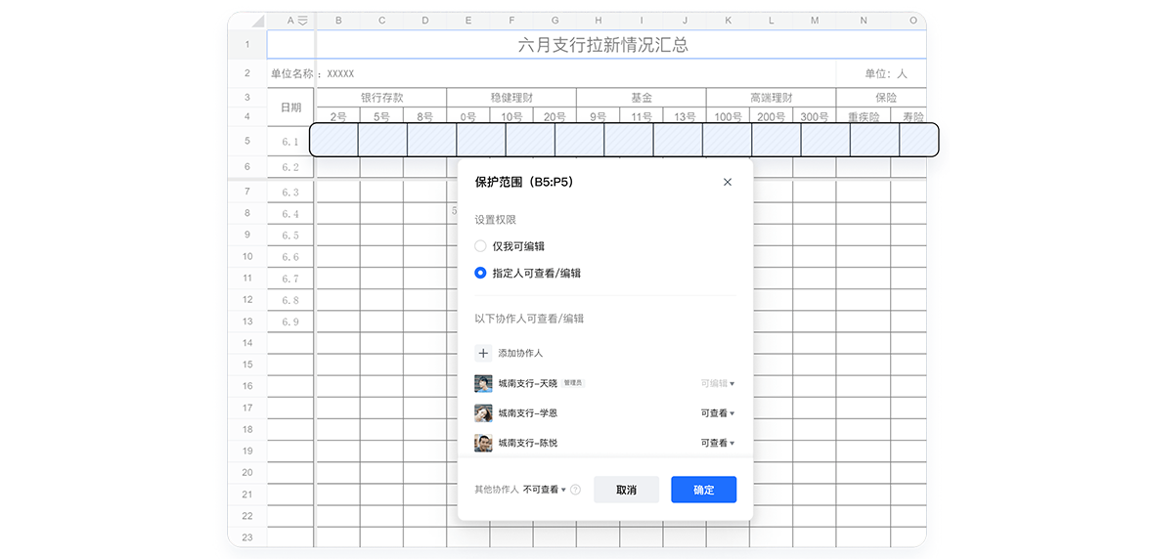The image size is (1154, 559).
Task: Click the title cell 六月支行拉新情况汇总
Action: pos(602,45)
